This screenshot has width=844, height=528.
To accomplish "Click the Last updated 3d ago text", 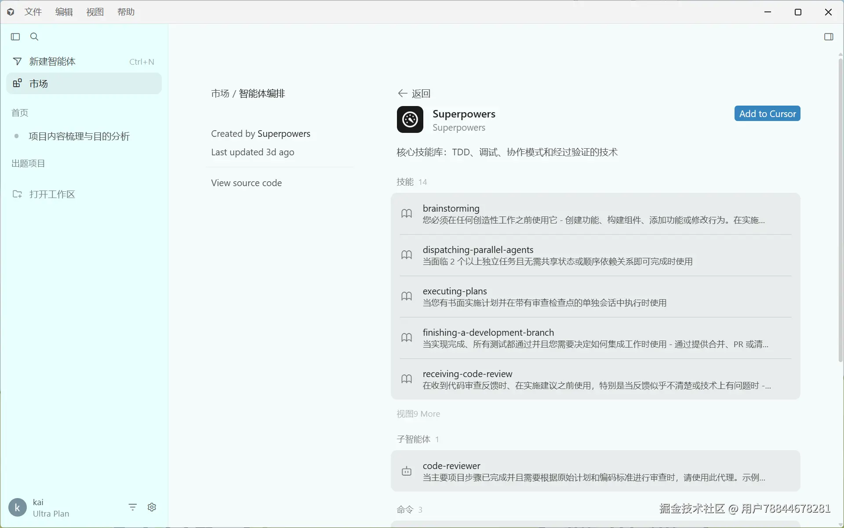I will click(253, 152).
